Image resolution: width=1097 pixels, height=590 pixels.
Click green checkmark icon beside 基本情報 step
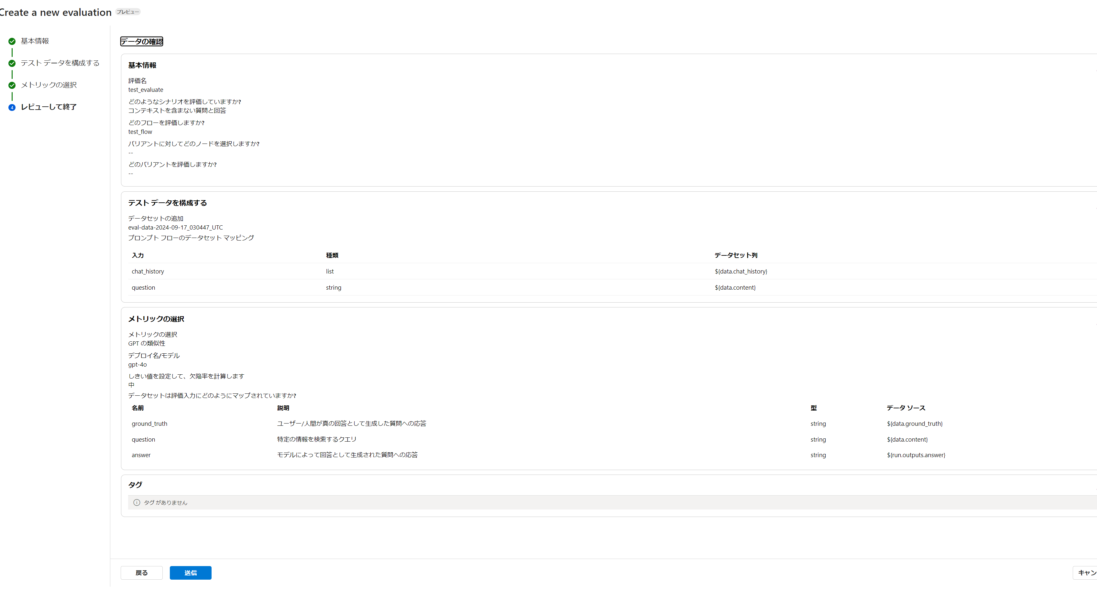tap(12, 41)
